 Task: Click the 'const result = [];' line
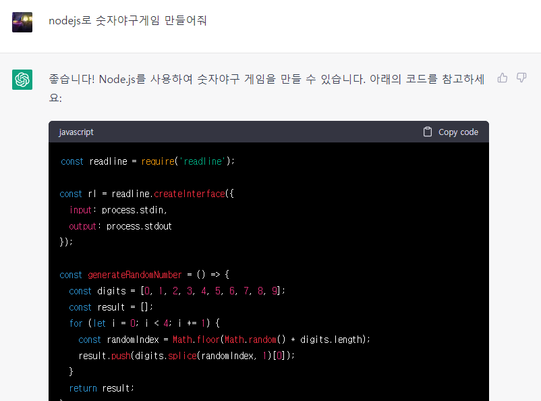point(111,307)
